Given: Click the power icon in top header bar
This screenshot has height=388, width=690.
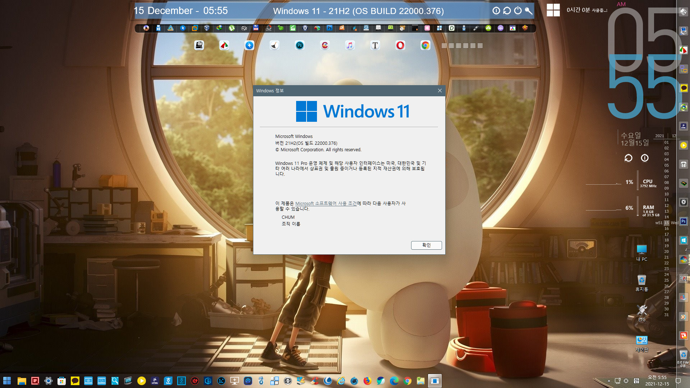Looking at the screenshot, I should pyautogui.click(x=517, y=11).
